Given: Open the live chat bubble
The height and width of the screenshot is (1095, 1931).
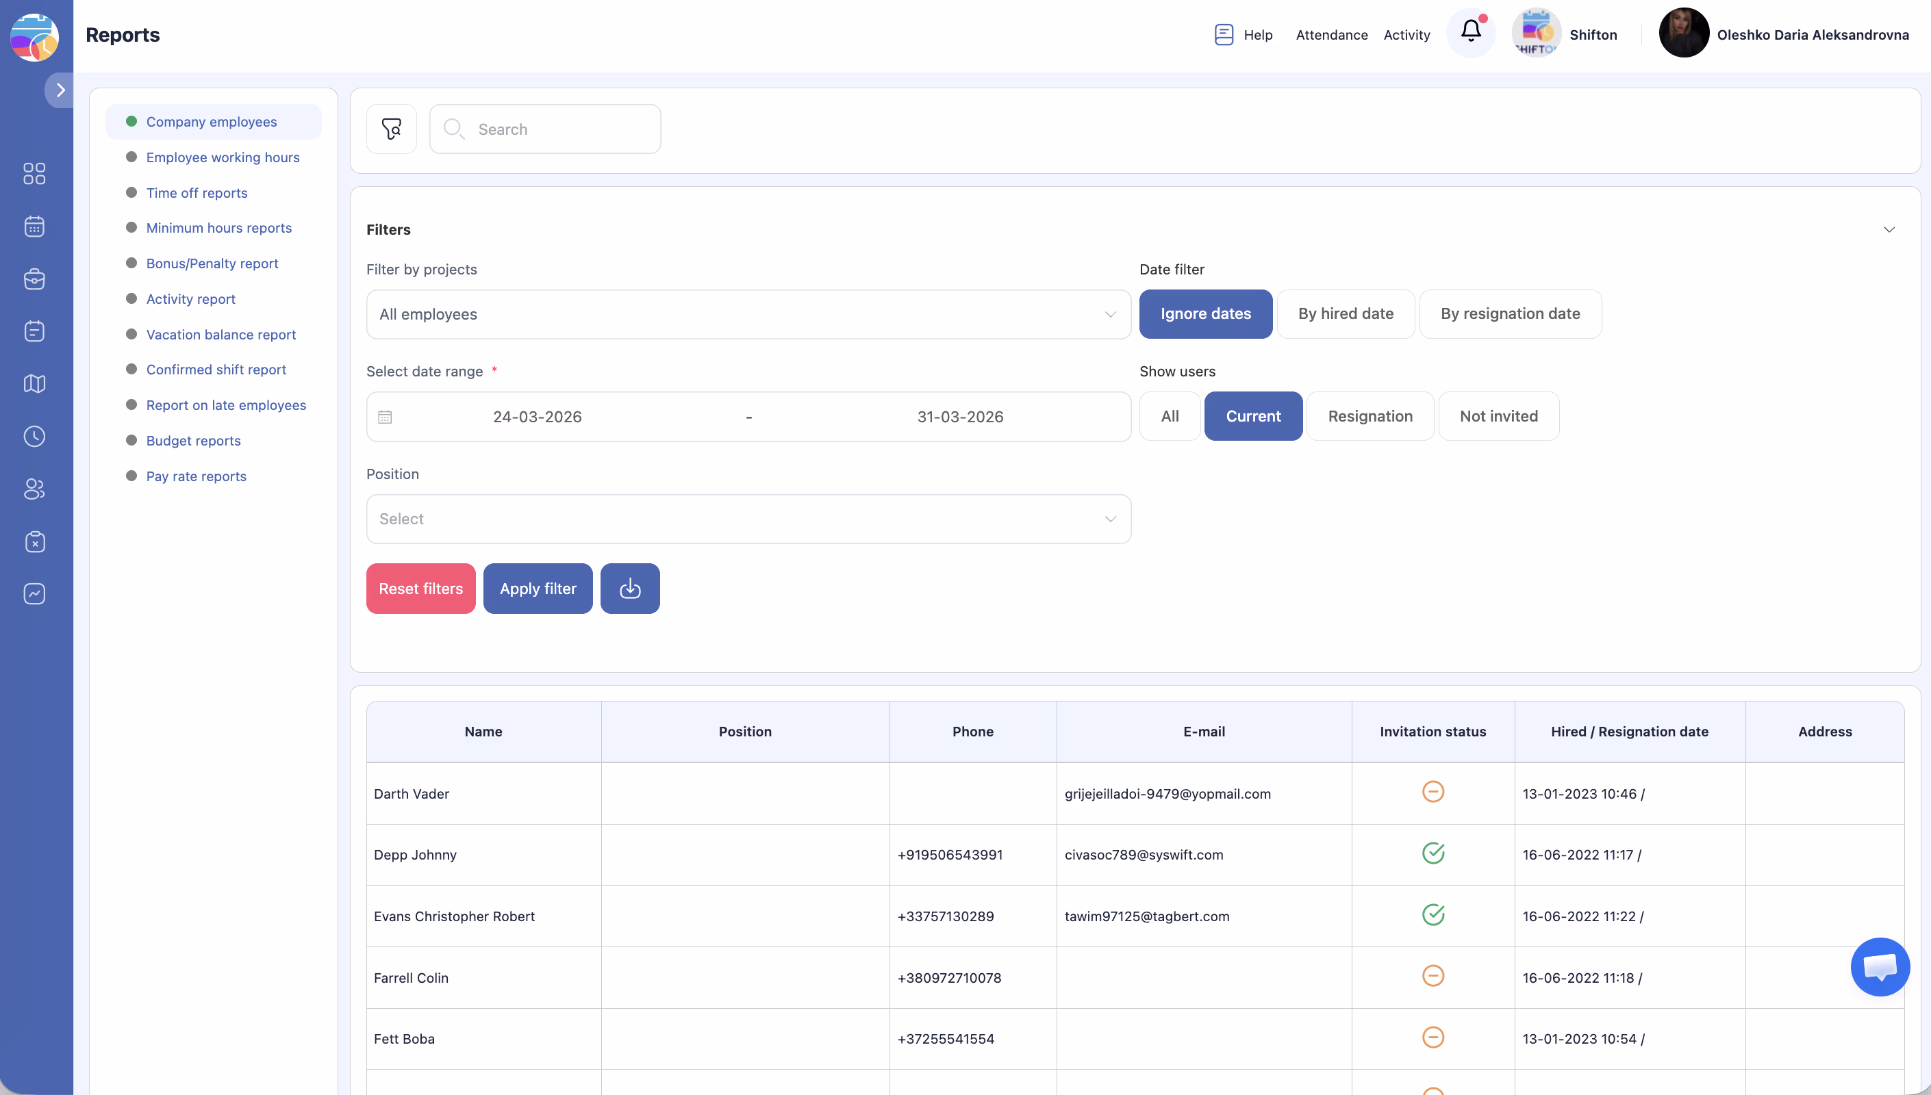Looking at the screenshot, I should pyautogui.click(x=1879, y=966).
